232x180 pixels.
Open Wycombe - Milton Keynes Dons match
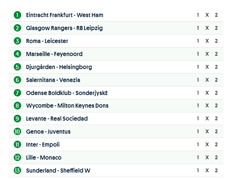pyautogui.click(x=67, y=106)
